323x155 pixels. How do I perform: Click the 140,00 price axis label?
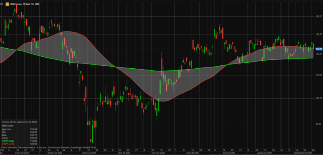pyautogui.click(x=319, y=16)
